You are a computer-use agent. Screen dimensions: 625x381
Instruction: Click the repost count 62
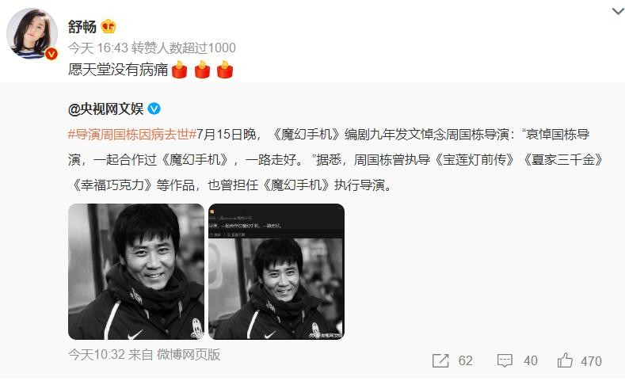465,360
